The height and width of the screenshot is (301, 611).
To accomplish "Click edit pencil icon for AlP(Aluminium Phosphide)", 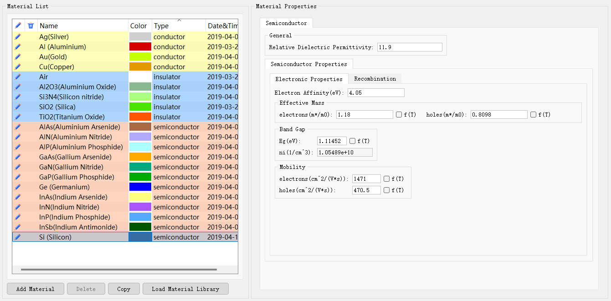I will 18,147.
